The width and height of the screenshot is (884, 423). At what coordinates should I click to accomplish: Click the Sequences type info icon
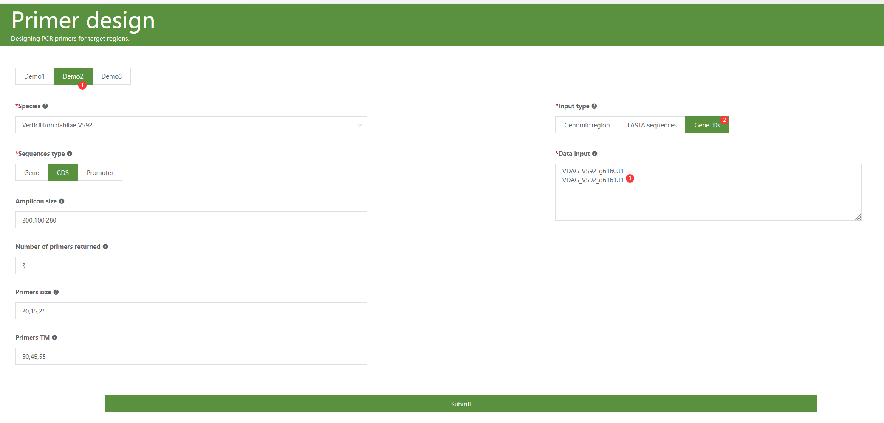[x=70, y=154]
